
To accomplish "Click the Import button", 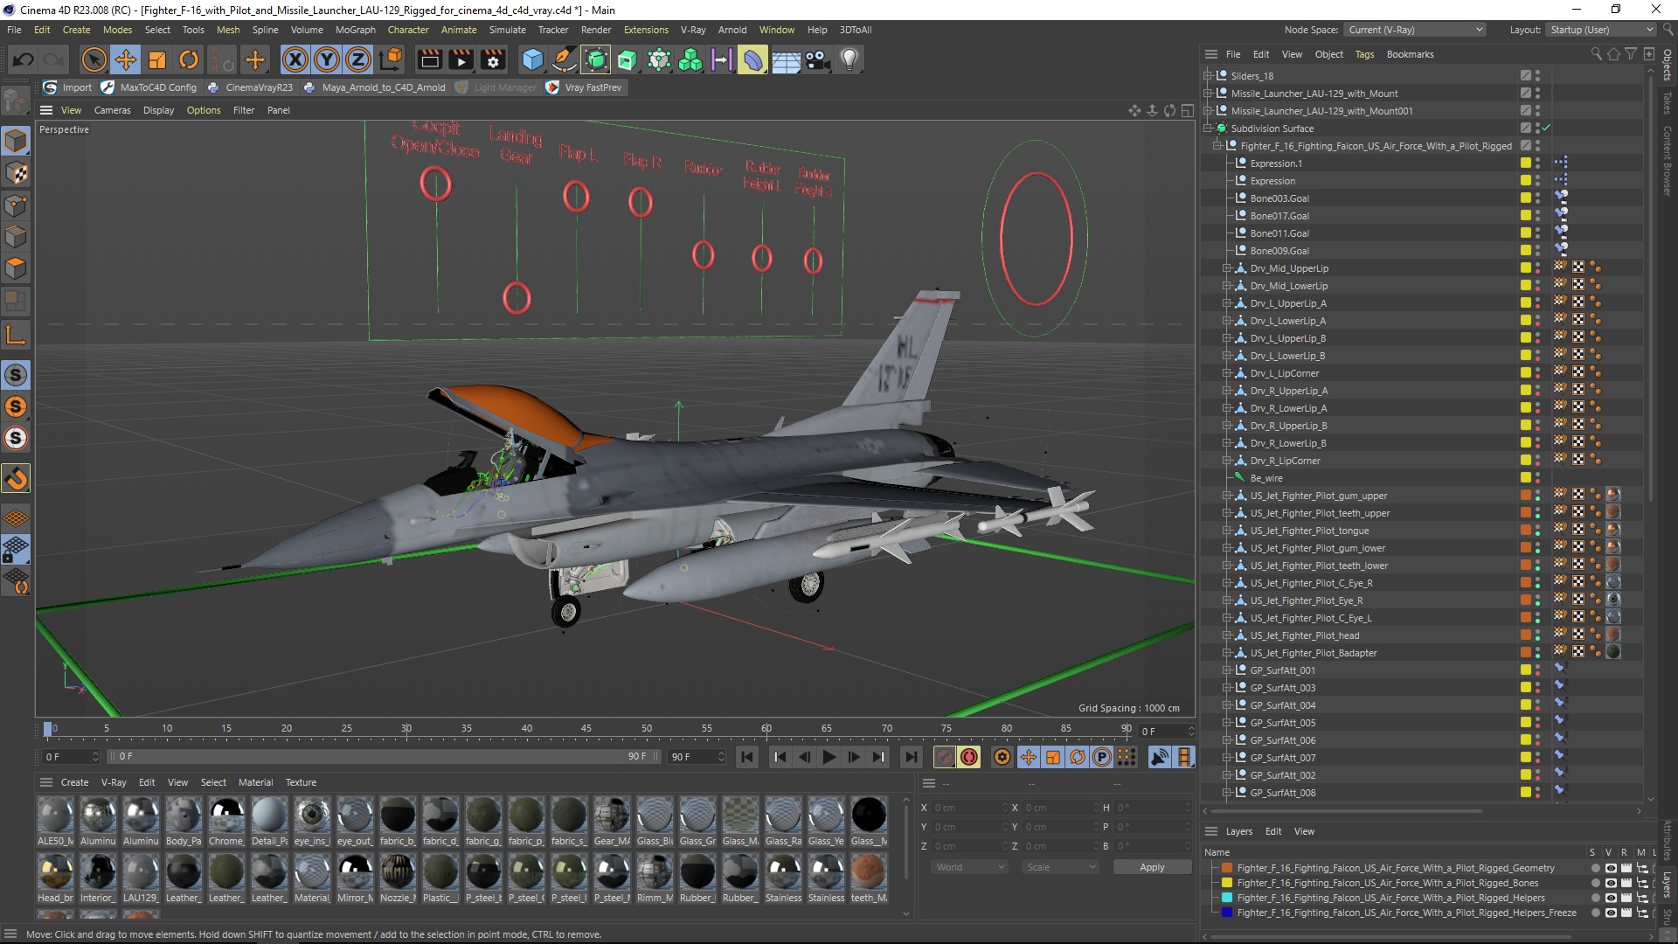I will pyautogui.click(x=67, y=87).
